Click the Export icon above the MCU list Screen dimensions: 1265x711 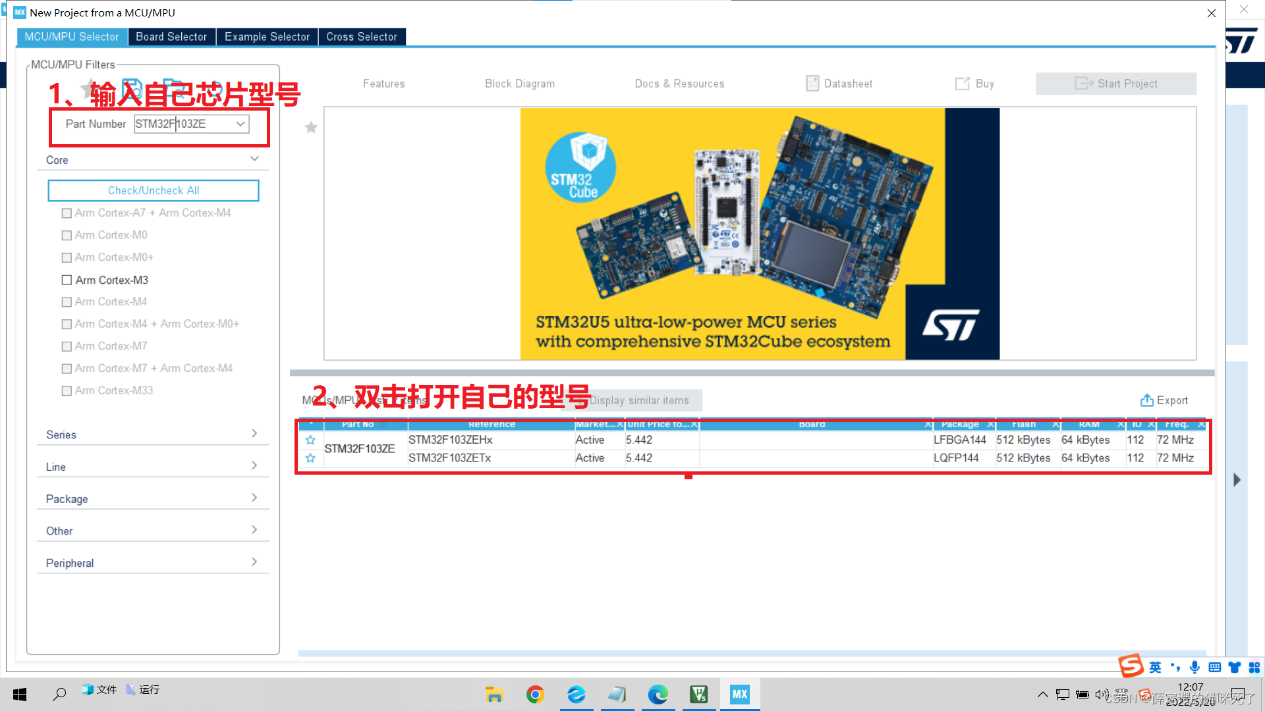coord(1146,400)
